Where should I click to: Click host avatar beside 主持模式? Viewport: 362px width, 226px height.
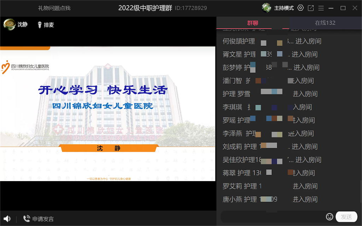[267, 8]
